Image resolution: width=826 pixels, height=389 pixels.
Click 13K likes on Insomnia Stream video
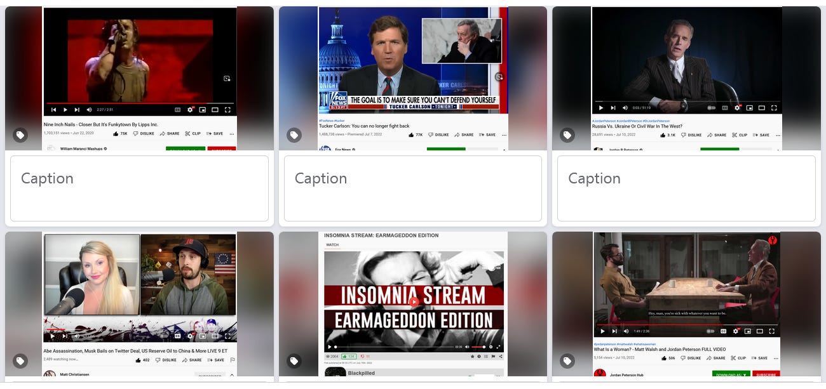coord(348,357)
